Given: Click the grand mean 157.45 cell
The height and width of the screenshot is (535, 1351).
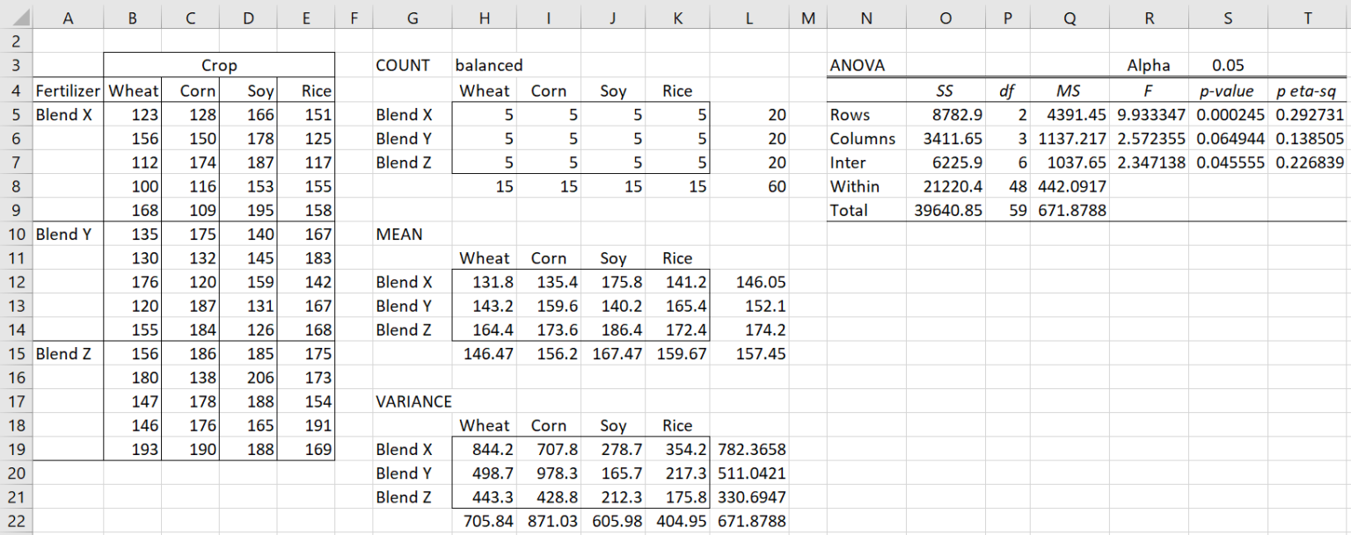Looking at the screenshot, I should tap(749, 353).
